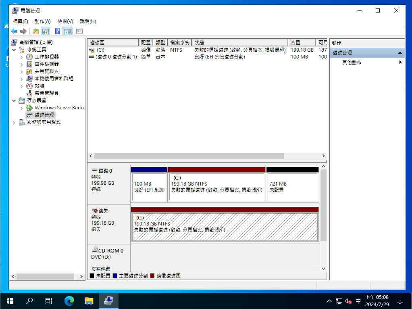Screen dimensions: 412x309
Task: Select 電腦管理 (本機) root node
Action: [x=36, y=42]
